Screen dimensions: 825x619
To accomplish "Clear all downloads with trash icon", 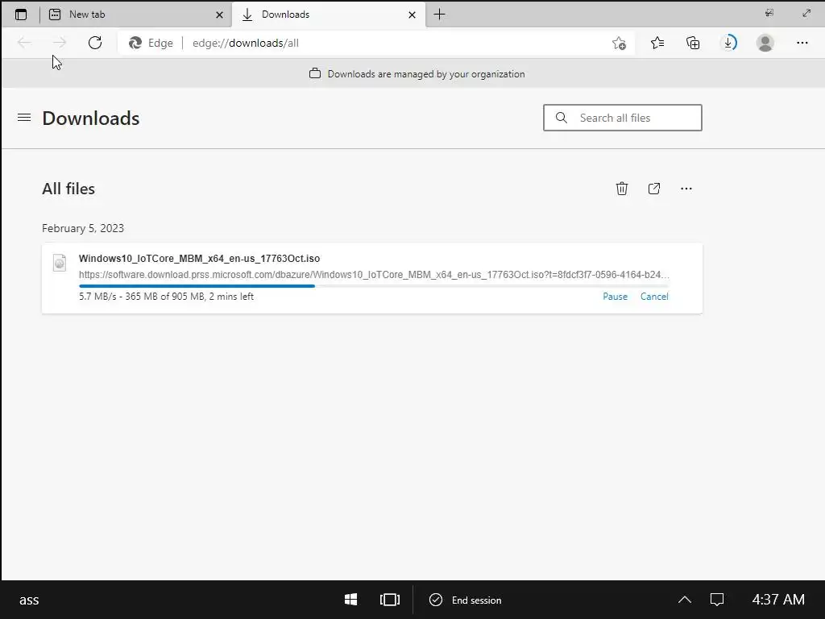I will pos(622,189).
